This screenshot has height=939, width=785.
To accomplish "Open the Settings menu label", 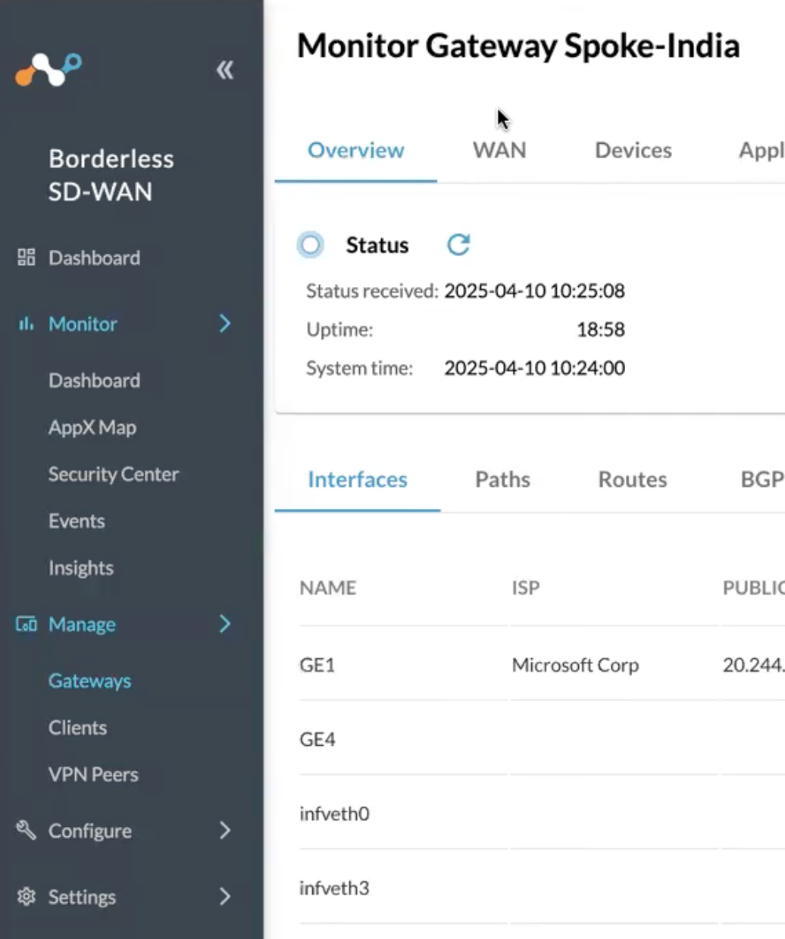I will [82, 897].
